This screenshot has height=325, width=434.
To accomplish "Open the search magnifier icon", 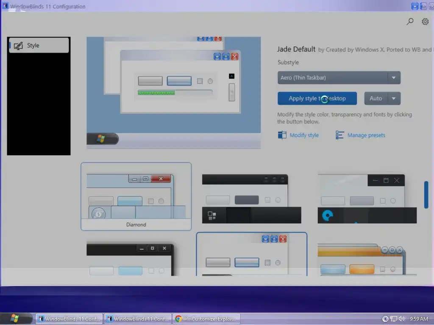I will point(410,22).
